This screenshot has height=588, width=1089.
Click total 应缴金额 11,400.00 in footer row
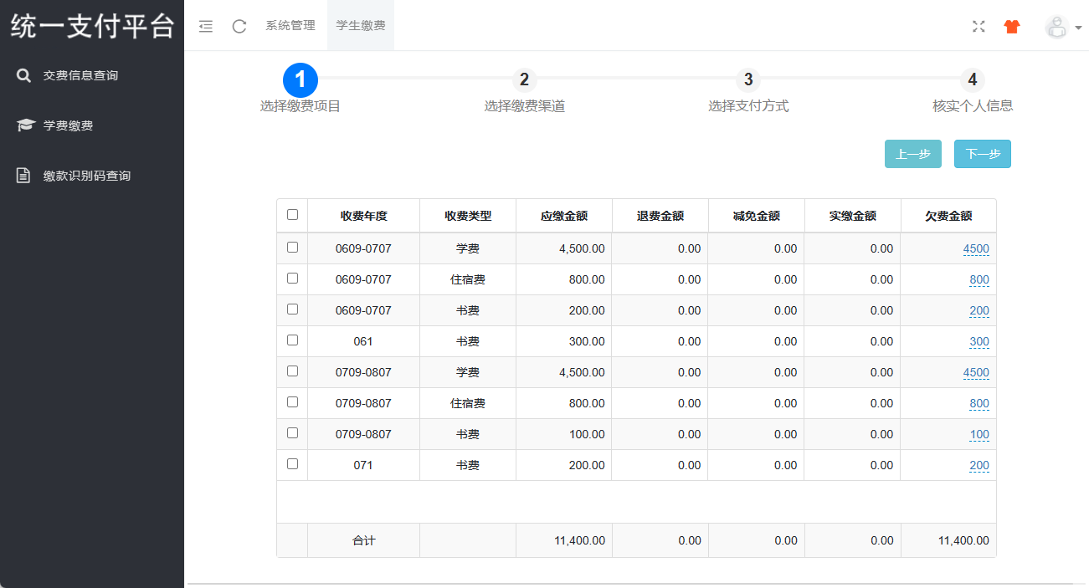(579, 540)
